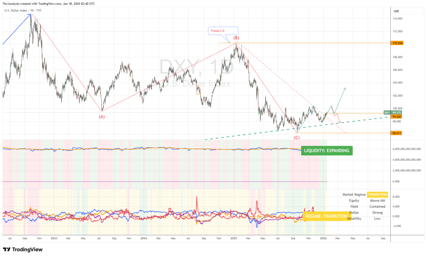The width and height of the screenshot is (427, 257).
Task: Click the yellow TRANSITION table cell
Action: pos(377,195)
